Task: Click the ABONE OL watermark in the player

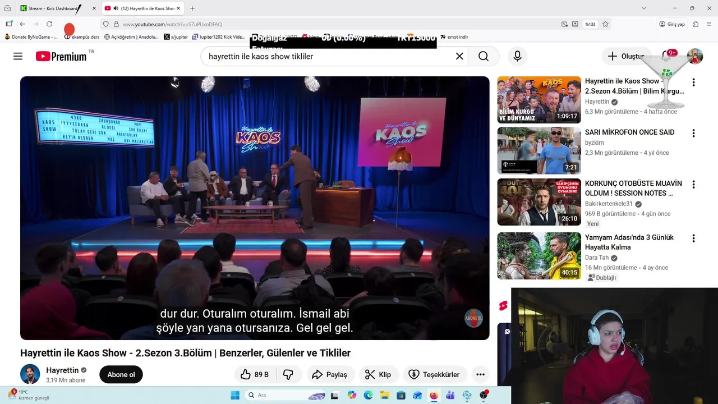Action: pos(473,318)
